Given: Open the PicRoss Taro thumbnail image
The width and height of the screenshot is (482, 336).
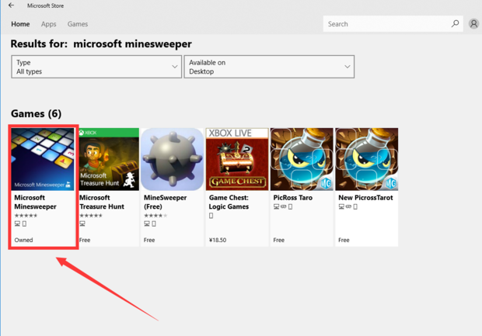Looking at the screenshot, I should pyautogui.click(x=302, y=159).
